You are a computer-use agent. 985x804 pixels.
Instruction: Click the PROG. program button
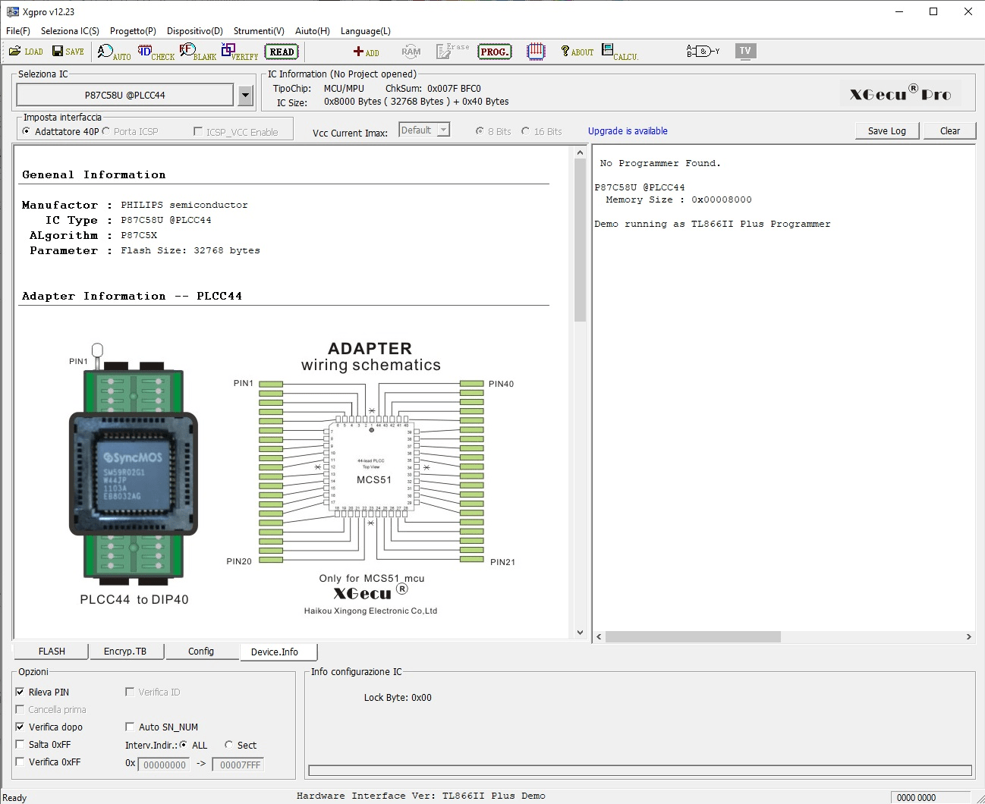tap(494, 52)
